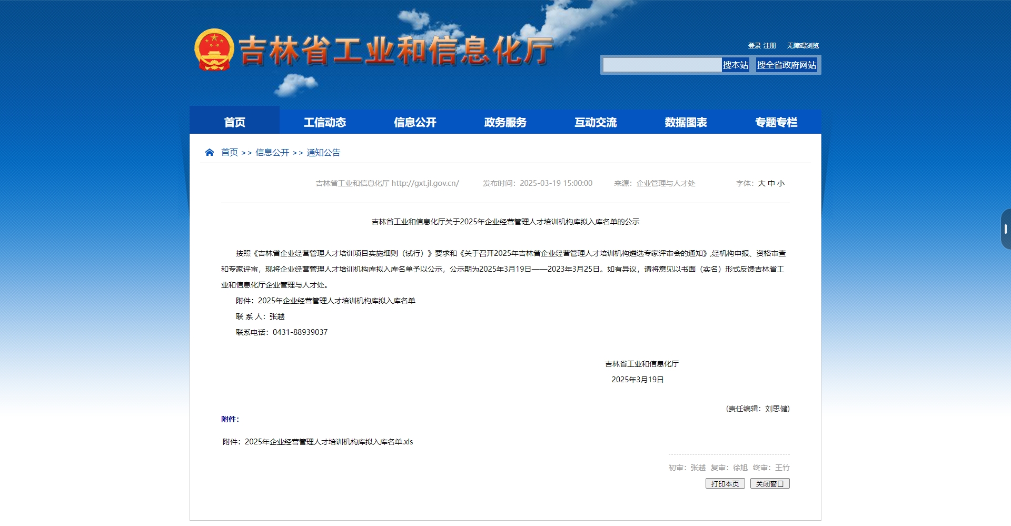Click the 登录 link
The height and width of the screenshot is (526, 1011).
(754, 46)
